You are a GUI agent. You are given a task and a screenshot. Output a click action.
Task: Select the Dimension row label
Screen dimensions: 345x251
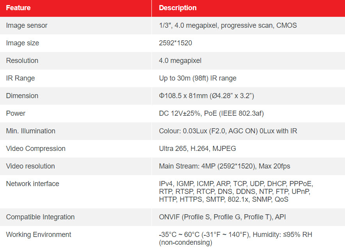(x=22, y=96)
